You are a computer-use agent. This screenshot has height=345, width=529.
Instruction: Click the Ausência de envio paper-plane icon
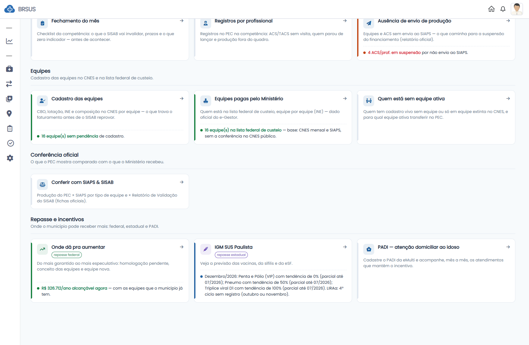pyautogui.click(x=369, y=23)
